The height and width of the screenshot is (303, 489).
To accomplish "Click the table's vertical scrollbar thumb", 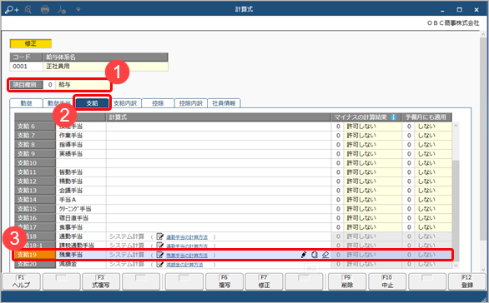I will 456,211.
